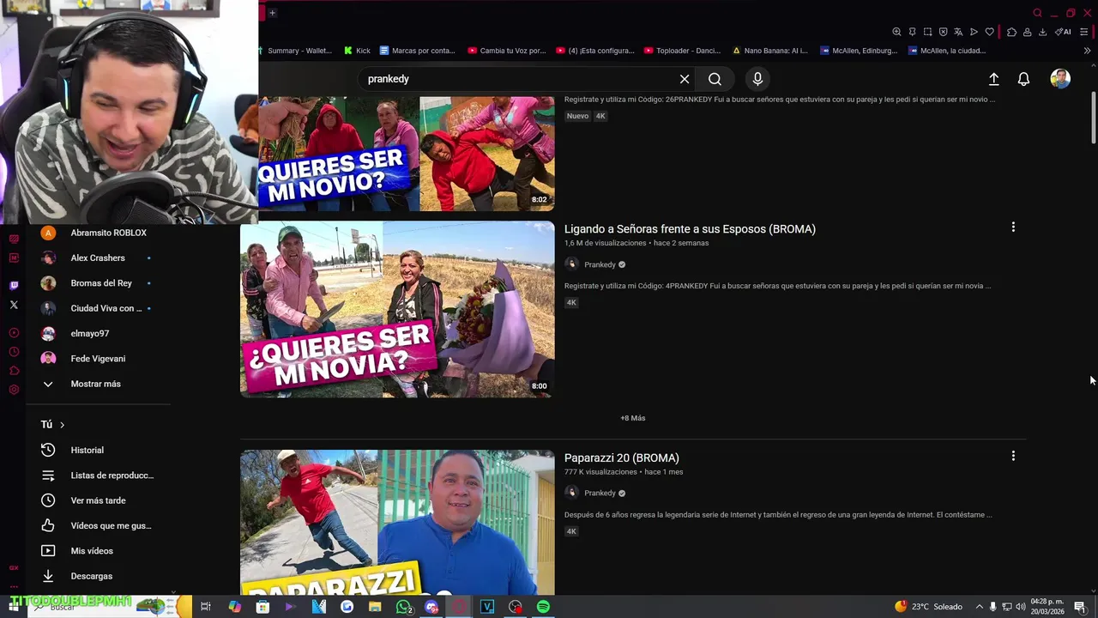This screenshot has height=618, width=1098.
Task: Open video title 'Paparazzi 20 (BROMA)'
Action: click(x=622, y=457)
